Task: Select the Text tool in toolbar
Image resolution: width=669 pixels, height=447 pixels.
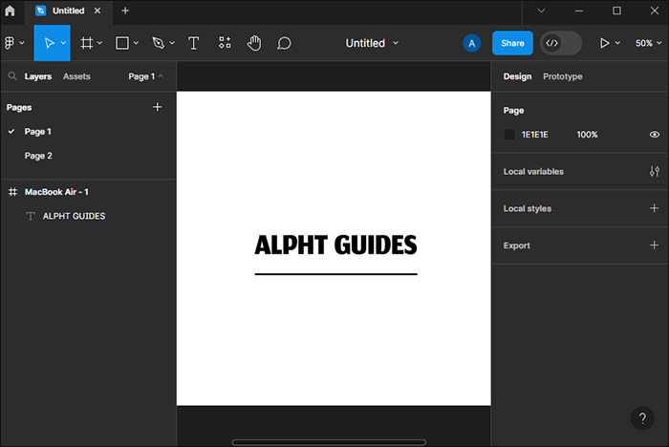Action: click(x=193, y=43)
